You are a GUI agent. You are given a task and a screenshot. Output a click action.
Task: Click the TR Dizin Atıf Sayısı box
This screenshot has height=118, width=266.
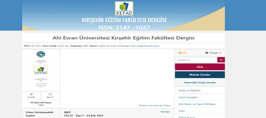tap(41, 104)
